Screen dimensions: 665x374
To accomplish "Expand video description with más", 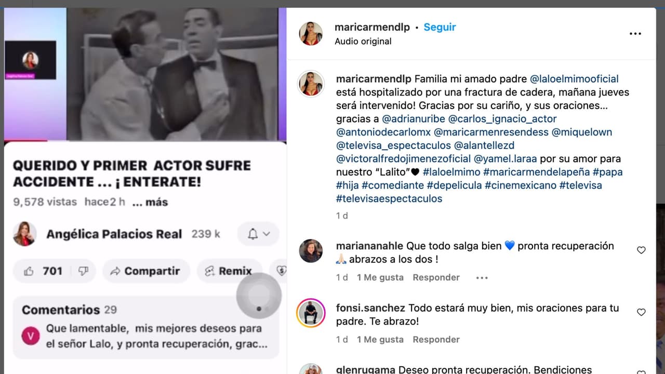I will pos(150,203).
